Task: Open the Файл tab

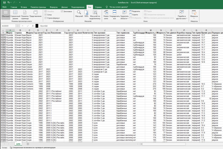Action: pos(4,7)
